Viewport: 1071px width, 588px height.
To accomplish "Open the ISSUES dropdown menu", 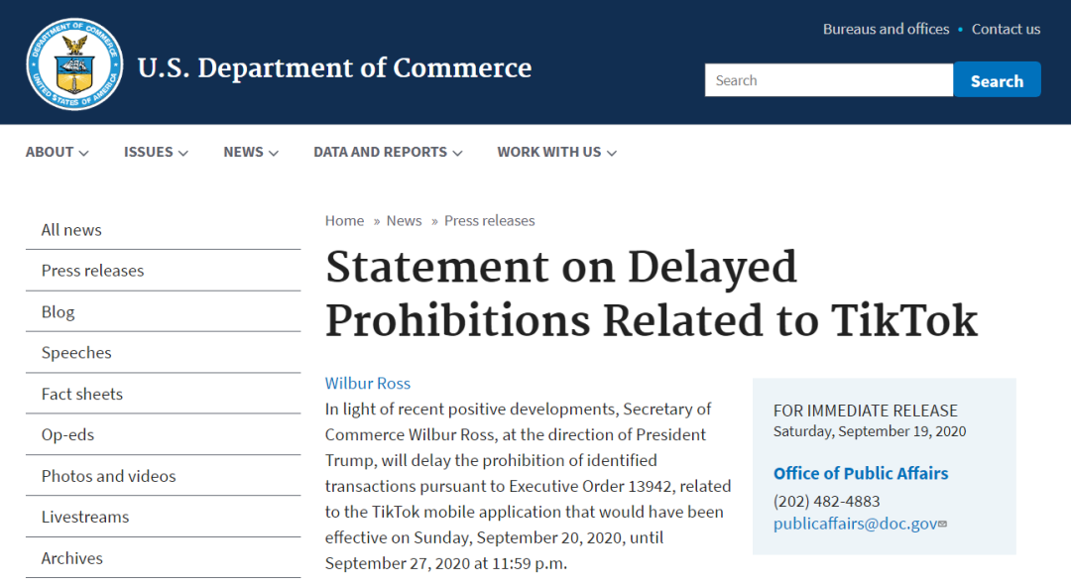I will pos(156,152).
